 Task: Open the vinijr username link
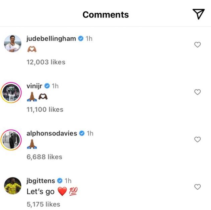point(34,86)
